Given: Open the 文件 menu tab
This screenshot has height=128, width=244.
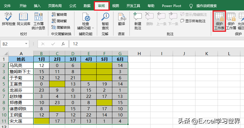Looking at the screenshot, I should 7,6.
